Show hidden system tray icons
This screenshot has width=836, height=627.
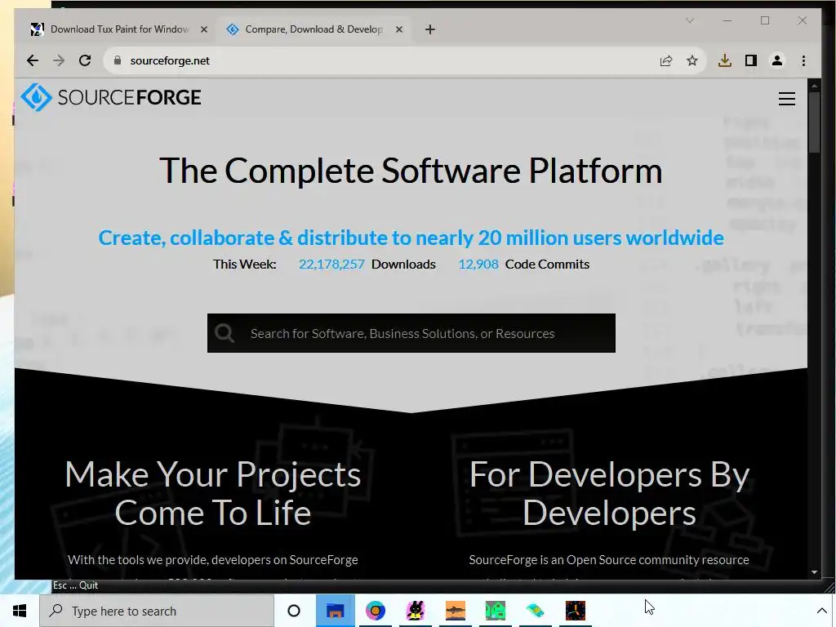(x=821, y=611)
